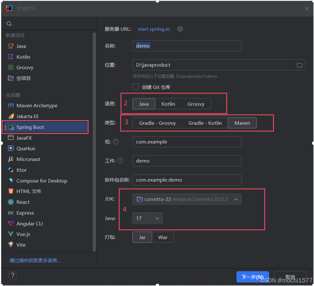This screenshot has width=314, height=286.
Task: Open dialog help question mark button
Action: pos(13,276)
